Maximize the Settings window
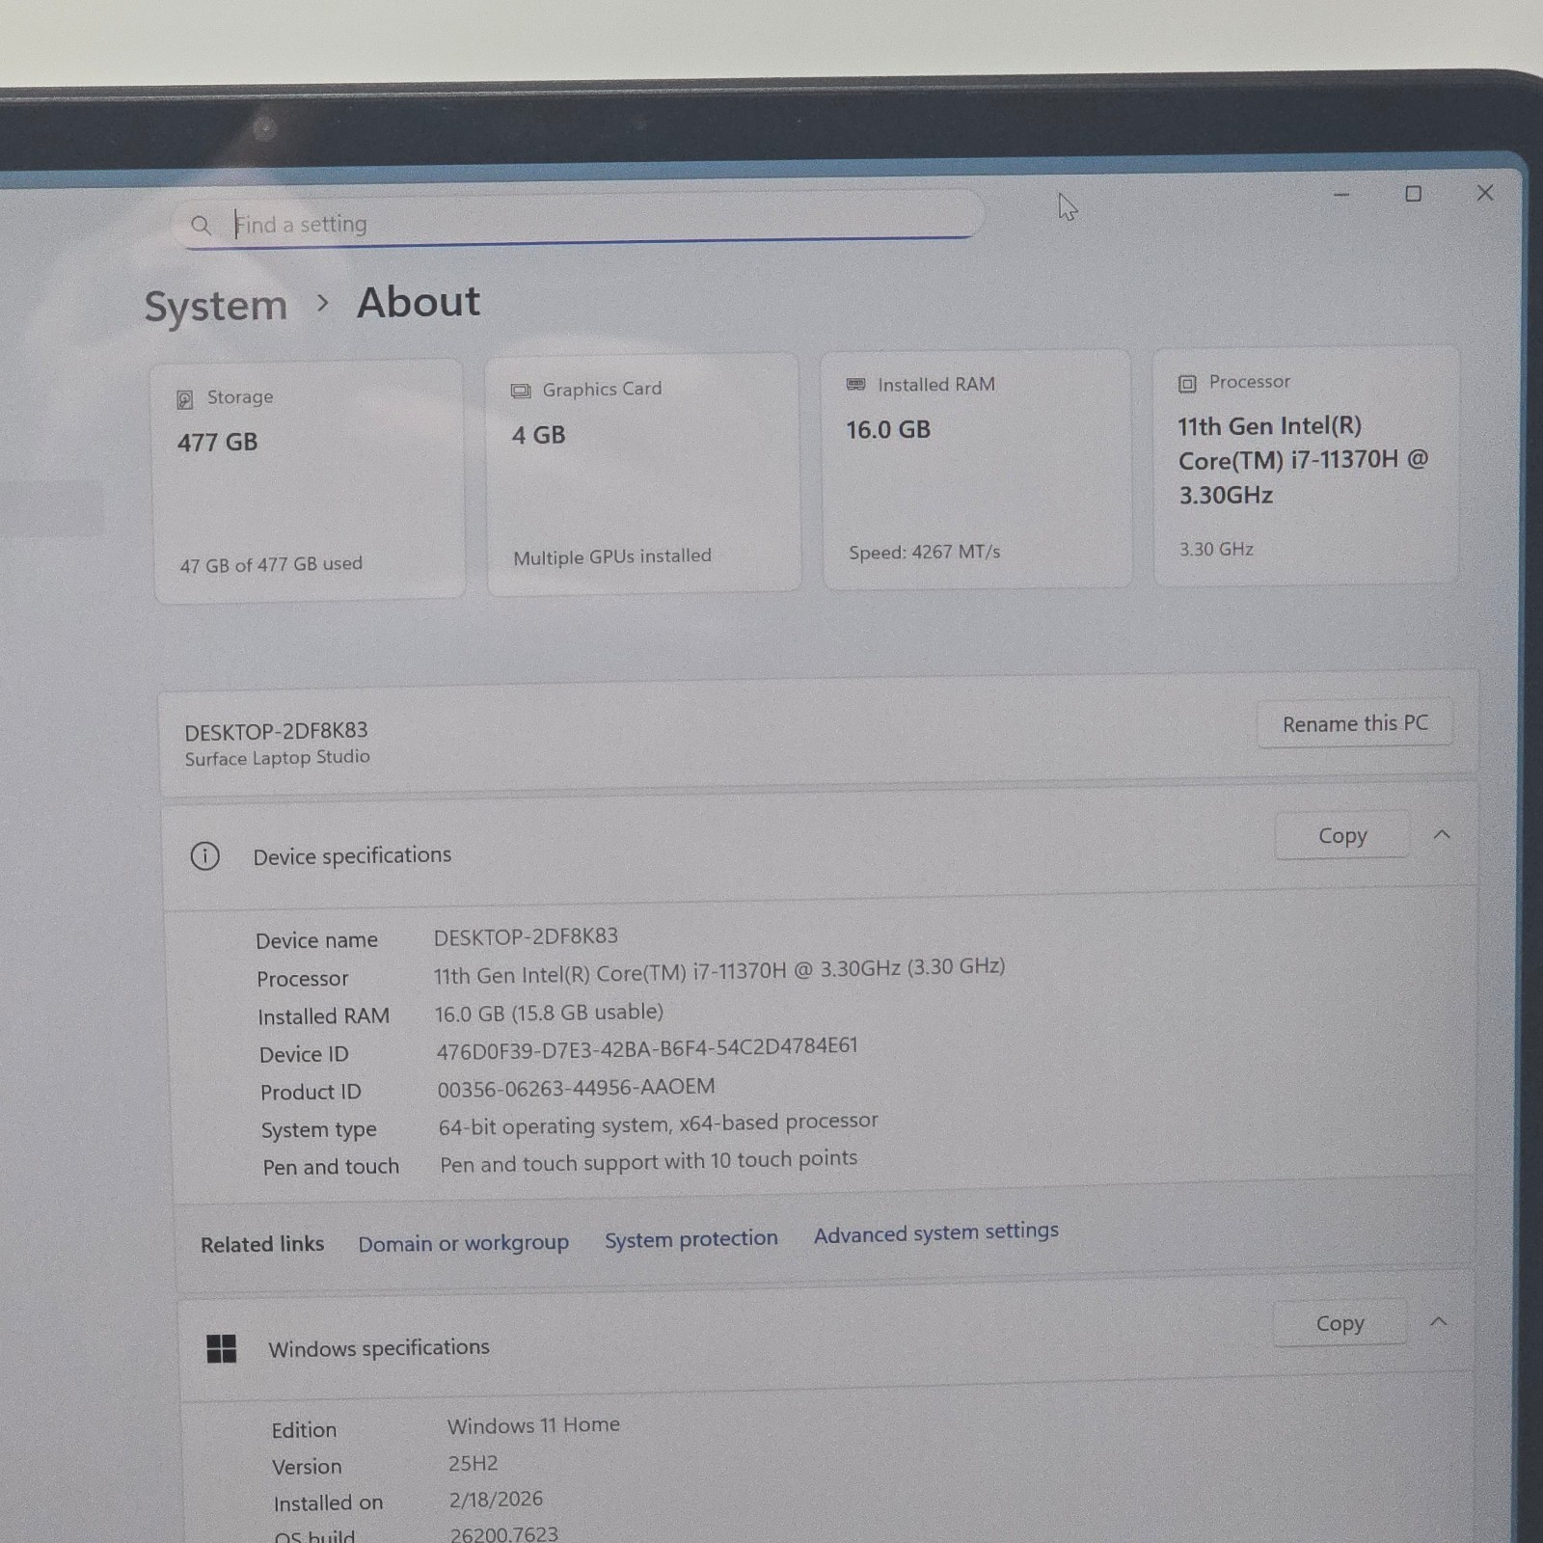The width and height of the screenshot is (1543, 1543). [1413, 194]
